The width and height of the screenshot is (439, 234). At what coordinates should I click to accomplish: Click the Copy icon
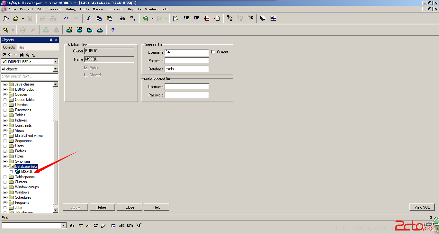99,19
